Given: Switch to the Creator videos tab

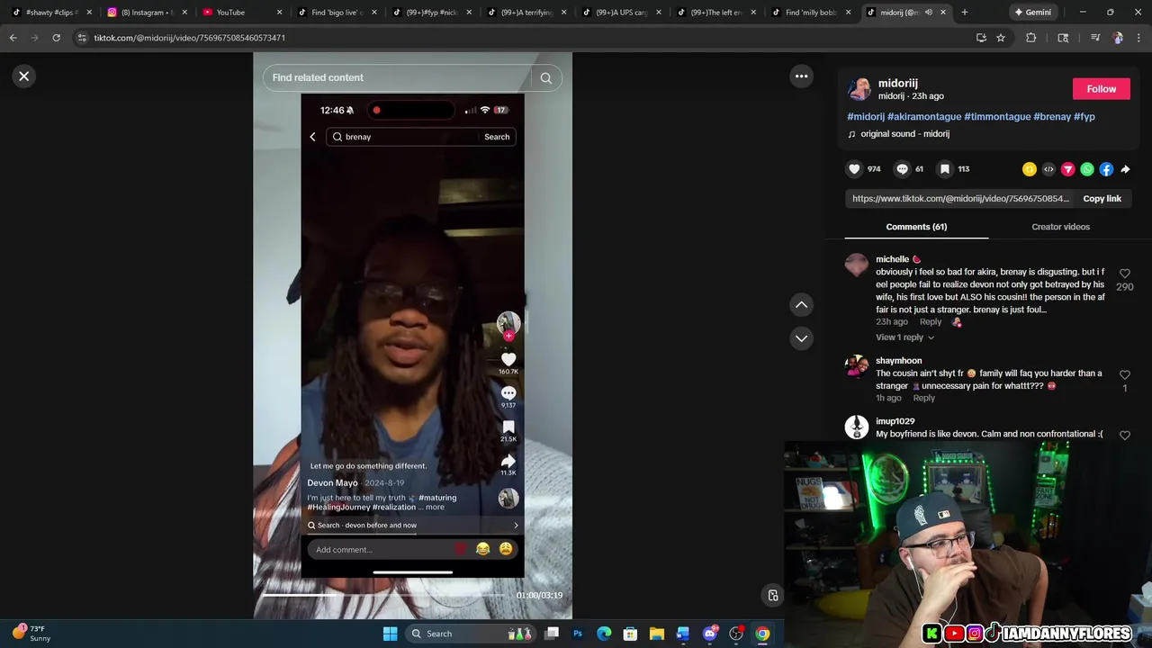Looking at the screenshot, I should [1060, 227].
